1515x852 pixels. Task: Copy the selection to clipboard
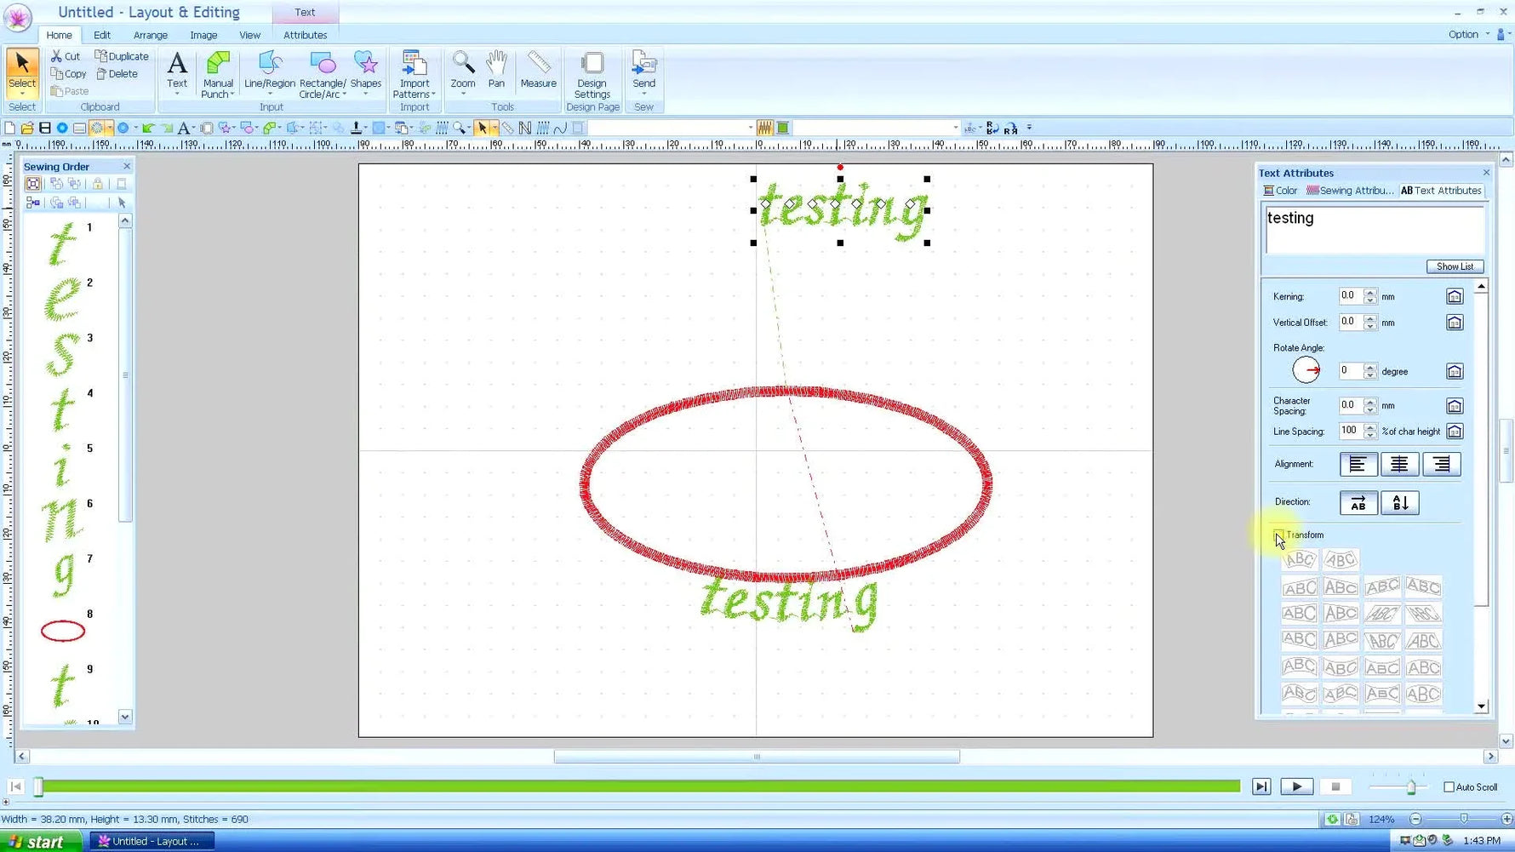pyautogui.click(x=68, y=74)
